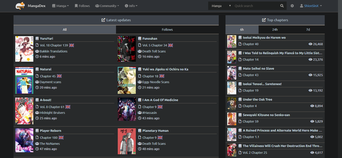Click the external link icon beside Latest updates
The image size is (342, 158).
pyautogui.click(x=103, y=20)
